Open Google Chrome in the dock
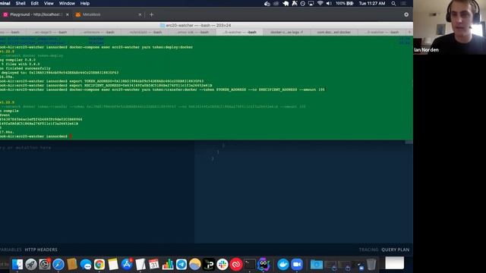The width and height of the screenshot is (486, 273). point(99,265)
